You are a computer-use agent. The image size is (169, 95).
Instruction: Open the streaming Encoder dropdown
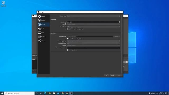93,25
